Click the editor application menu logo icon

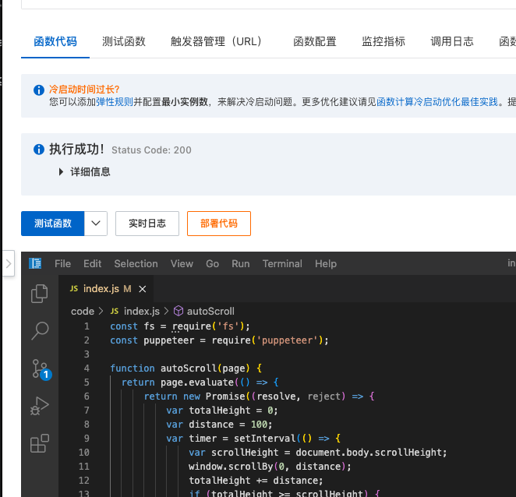tap(35, 263)
